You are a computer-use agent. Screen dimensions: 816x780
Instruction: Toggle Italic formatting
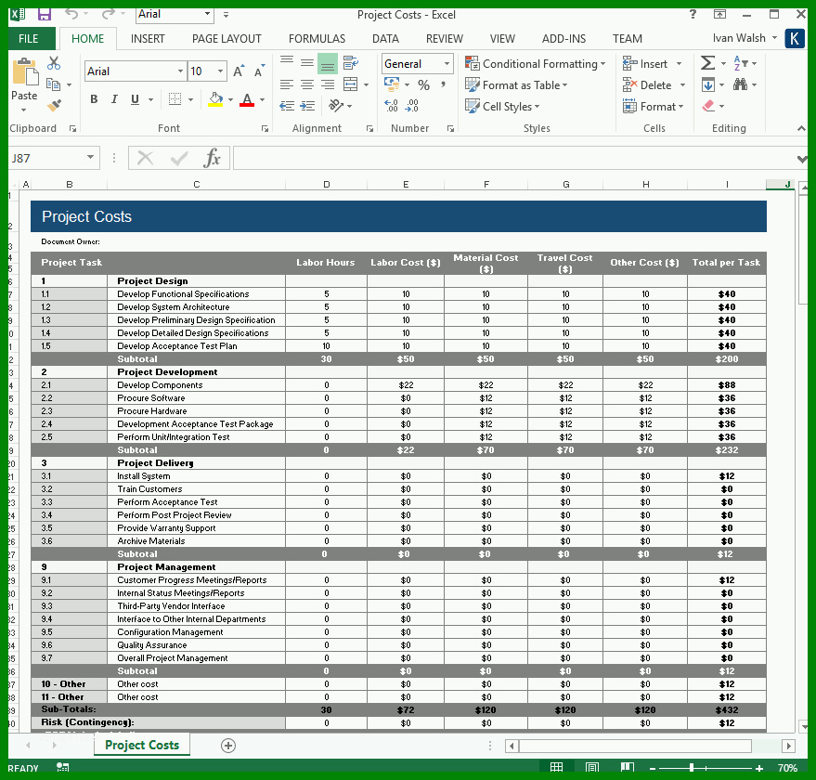tap(114, 99)
